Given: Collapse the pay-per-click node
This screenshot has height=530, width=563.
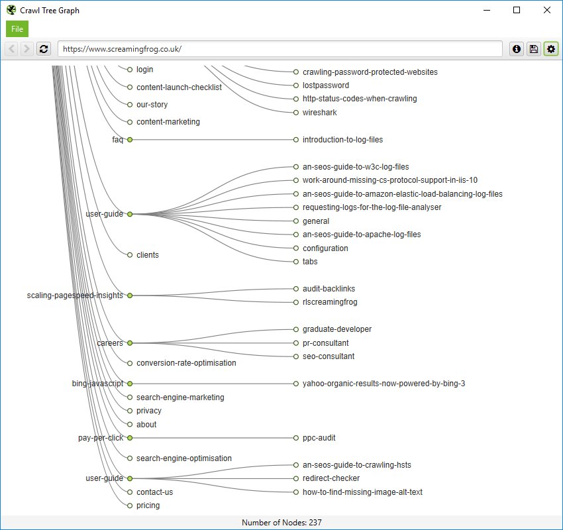Looking at the screenshot, I should [130, 437].
